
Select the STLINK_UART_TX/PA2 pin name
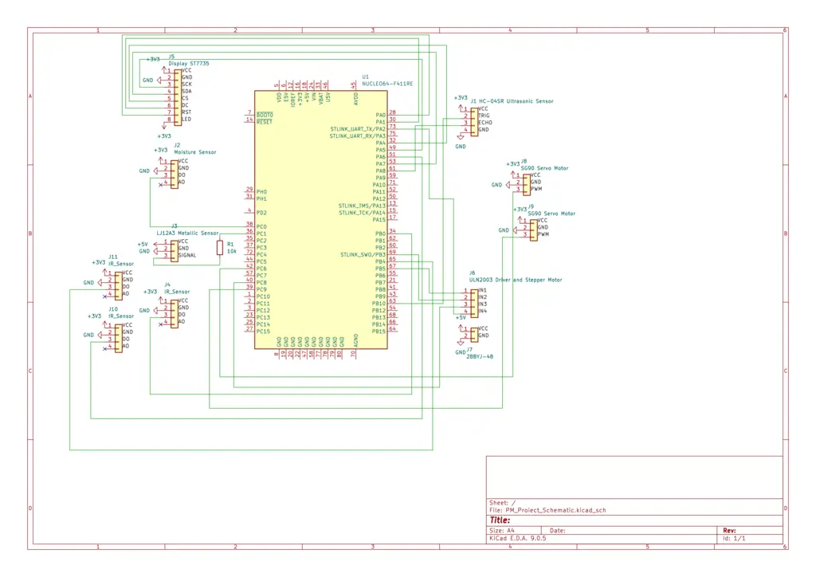coord(358,129)
